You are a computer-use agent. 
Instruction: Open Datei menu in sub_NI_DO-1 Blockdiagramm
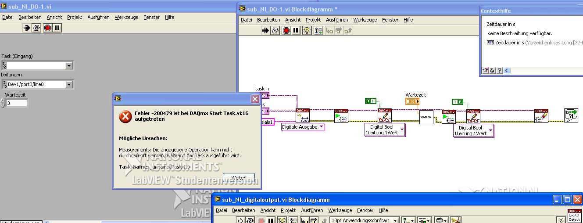[x=247, y=20]
